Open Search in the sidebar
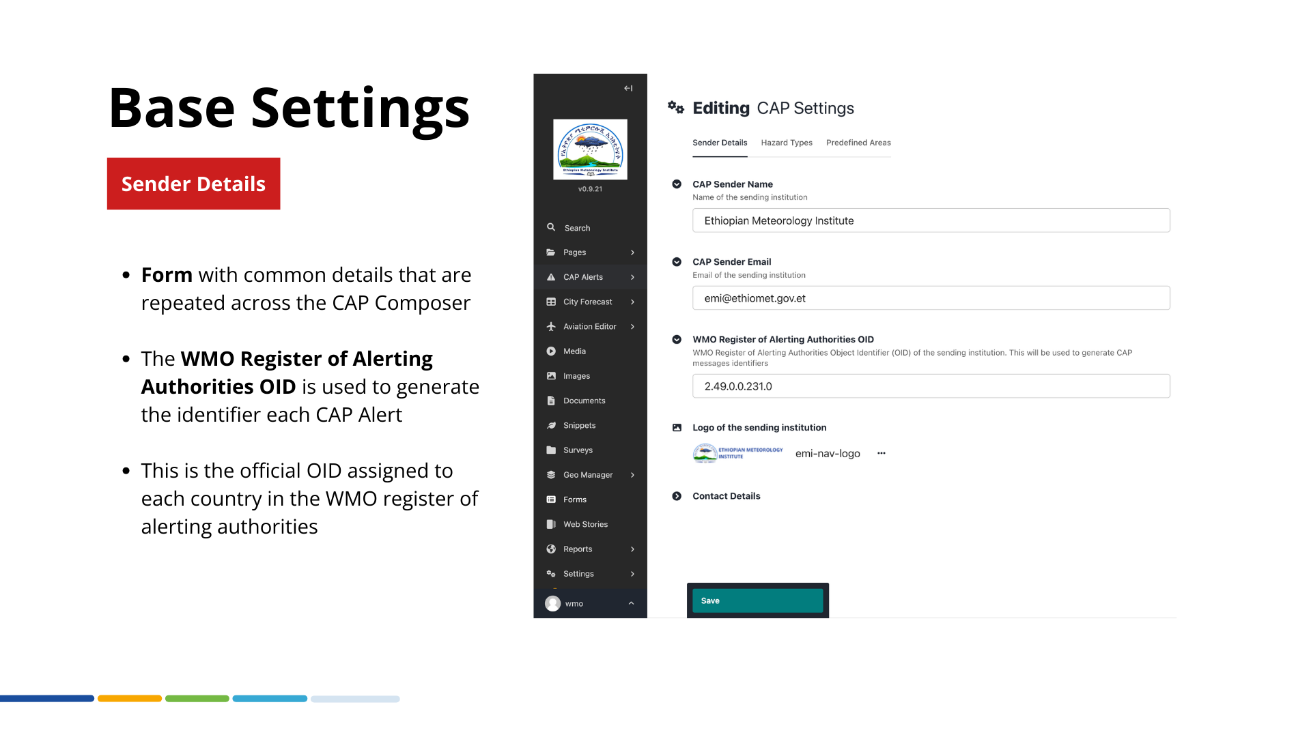This screenshot has height=737, width=1311. pos(590,228)
